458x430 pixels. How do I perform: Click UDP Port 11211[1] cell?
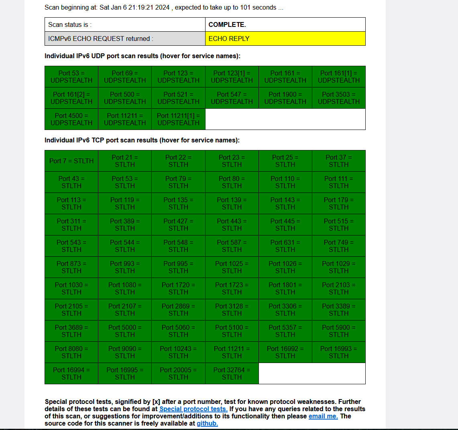point(178,119)
